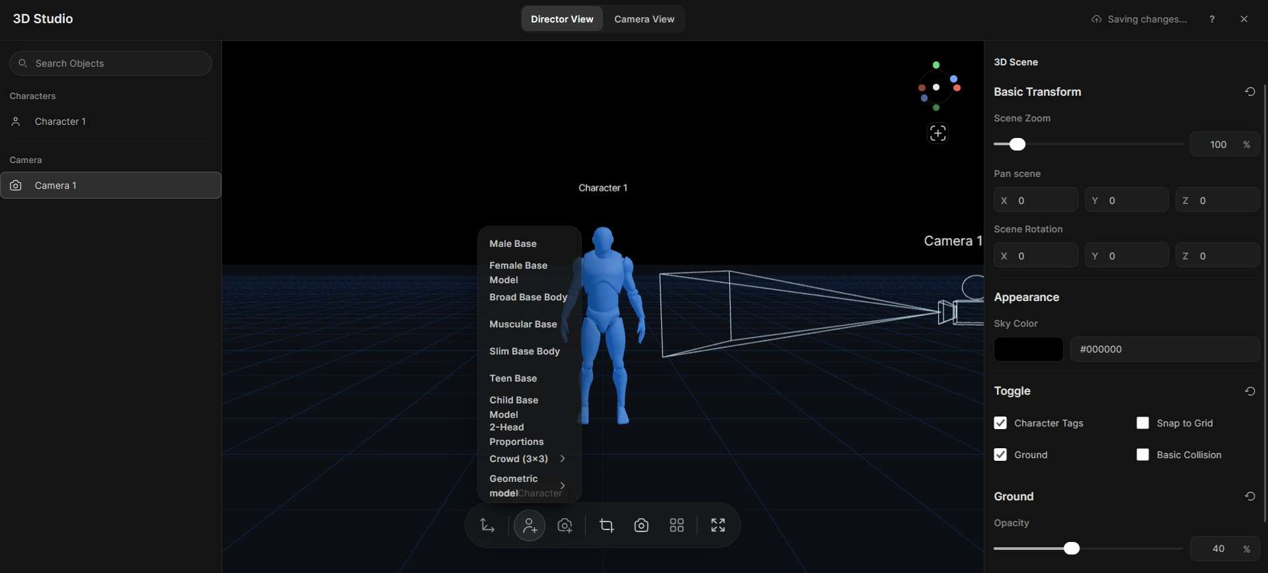Close 3D Studio with the X icon
Screen dimensions: 1268x573
click(1244, 19)
